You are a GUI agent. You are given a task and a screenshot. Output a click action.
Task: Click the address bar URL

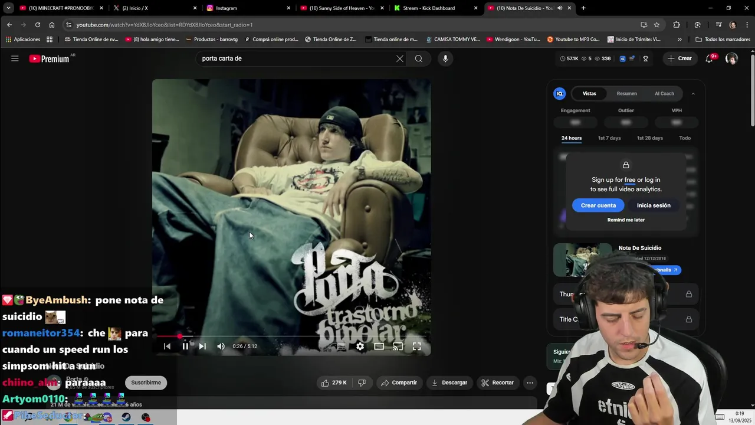[164, 25]
